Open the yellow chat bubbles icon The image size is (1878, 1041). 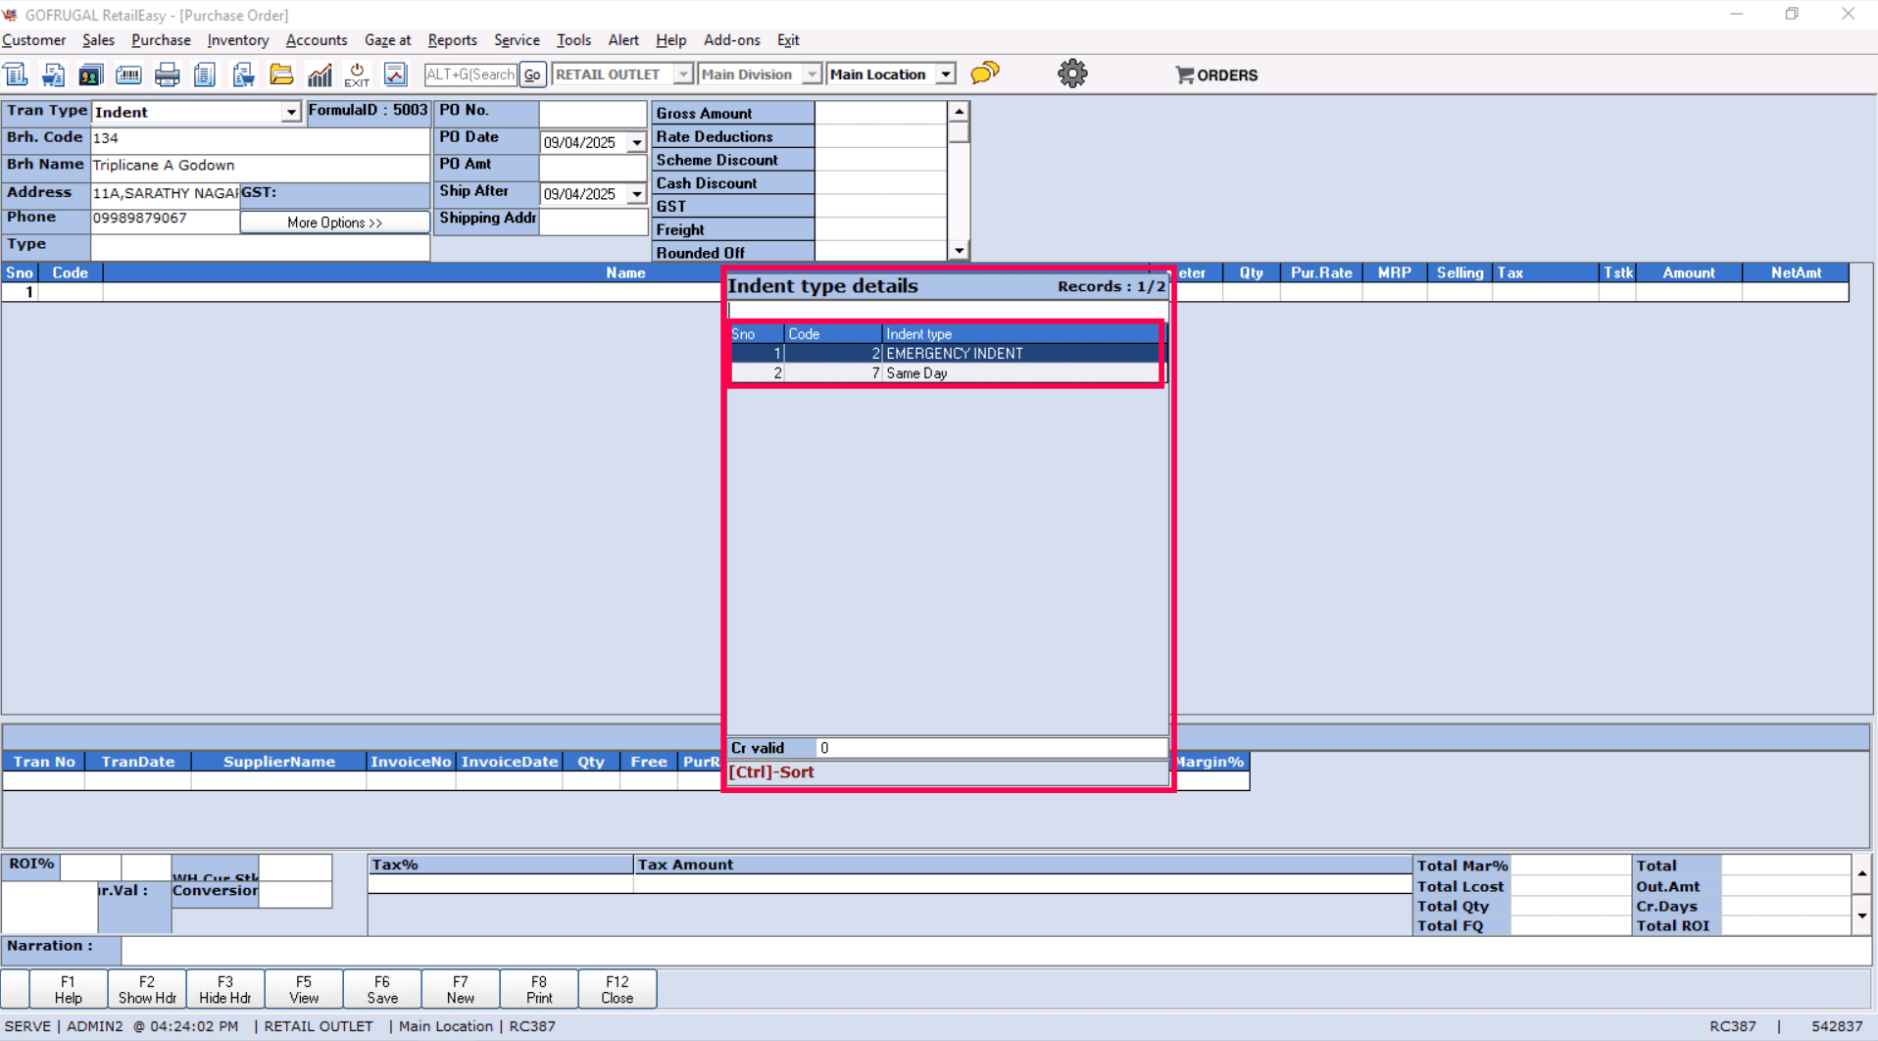click(x=985, y=74)
